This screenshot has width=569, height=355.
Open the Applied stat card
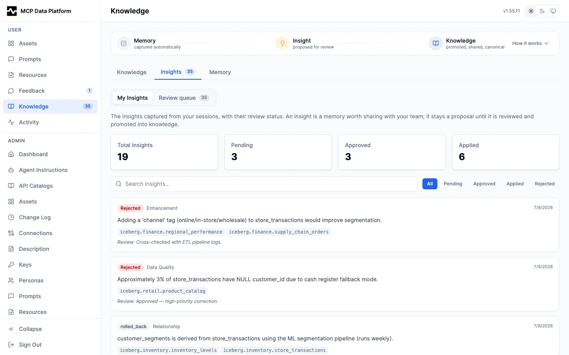pyautogui.click(x=506, y=152)
